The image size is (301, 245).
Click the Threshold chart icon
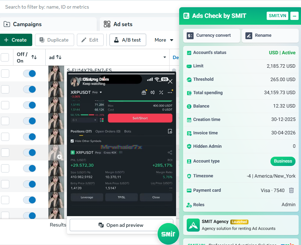tap(189, 79)
